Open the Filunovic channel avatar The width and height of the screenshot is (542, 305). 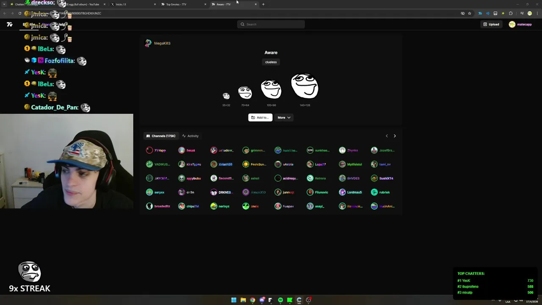pyautogui.click(x=310, y=192)
